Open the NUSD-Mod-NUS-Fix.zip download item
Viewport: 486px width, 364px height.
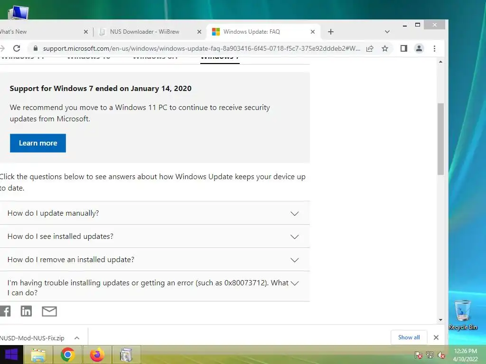pyautogui.click(x=32, y=338)
